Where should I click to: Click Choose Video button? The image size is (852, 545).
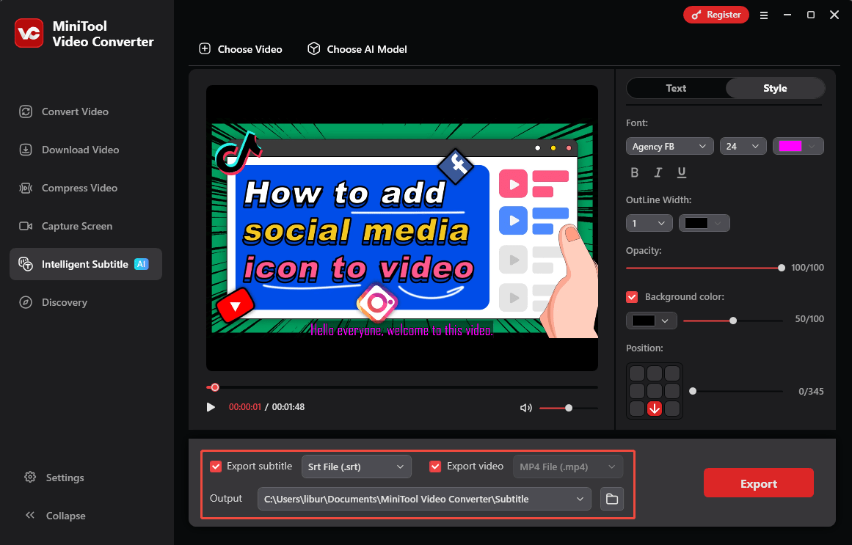point(240,49)
